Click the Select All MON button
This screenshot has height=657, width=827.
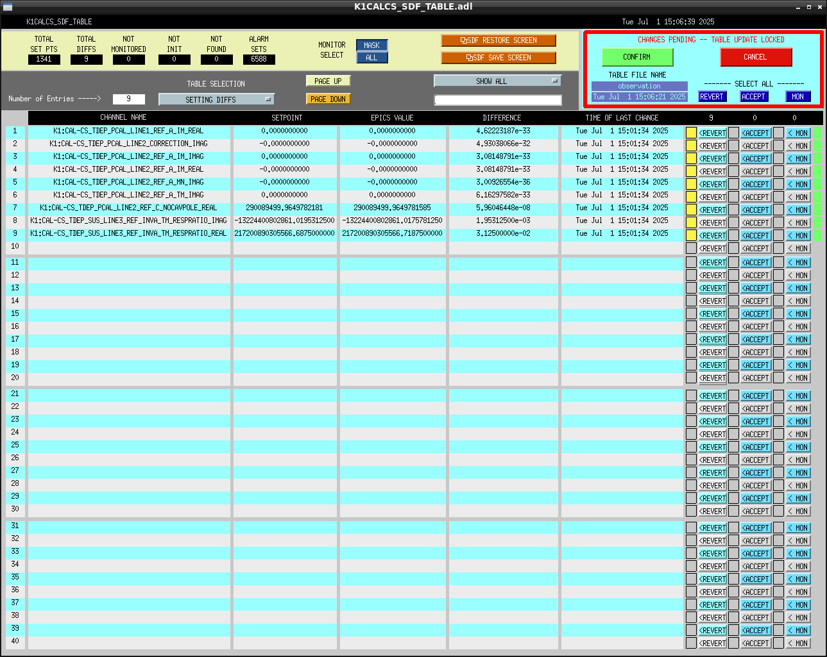point(797,97)
